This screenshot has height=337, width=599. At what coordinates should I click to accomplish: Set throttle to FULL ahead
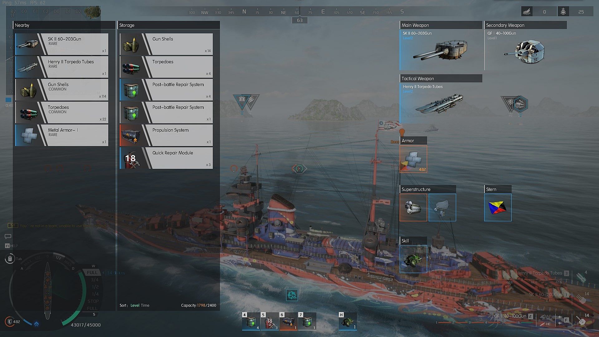point(92,272)
